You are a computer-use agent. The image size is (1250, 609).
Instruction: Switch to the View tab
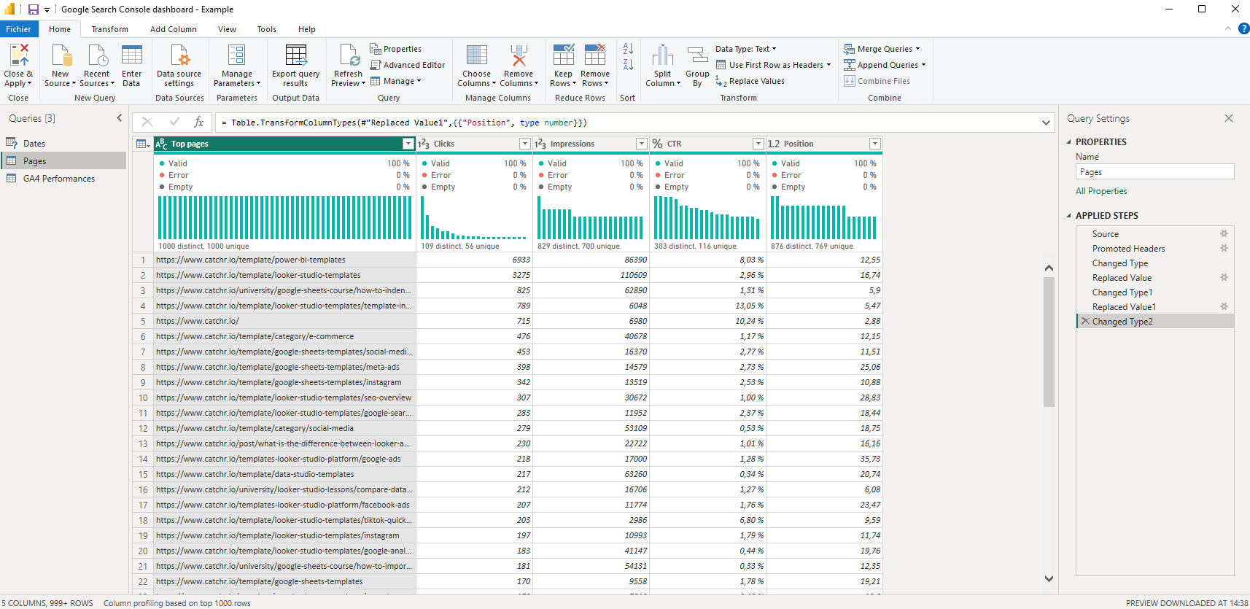point(227,29)
